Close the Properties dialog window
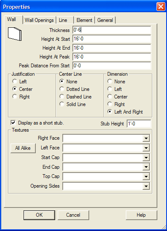167x231 pixels. [x=161, y=7]
